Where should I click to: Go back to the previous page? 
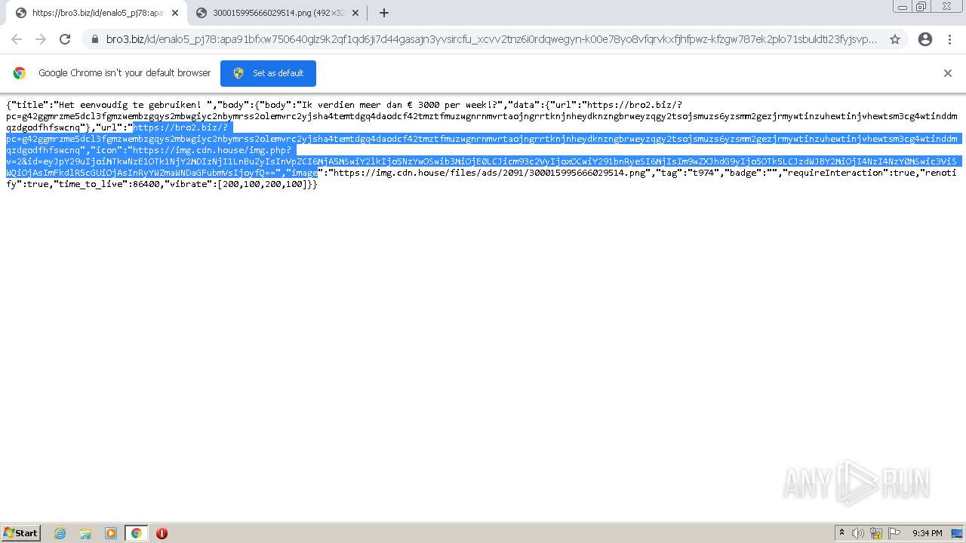coord(17,39)
